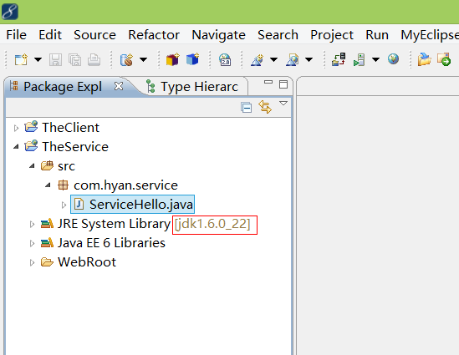Open the run server dropdown arrow

pos(375,59)
